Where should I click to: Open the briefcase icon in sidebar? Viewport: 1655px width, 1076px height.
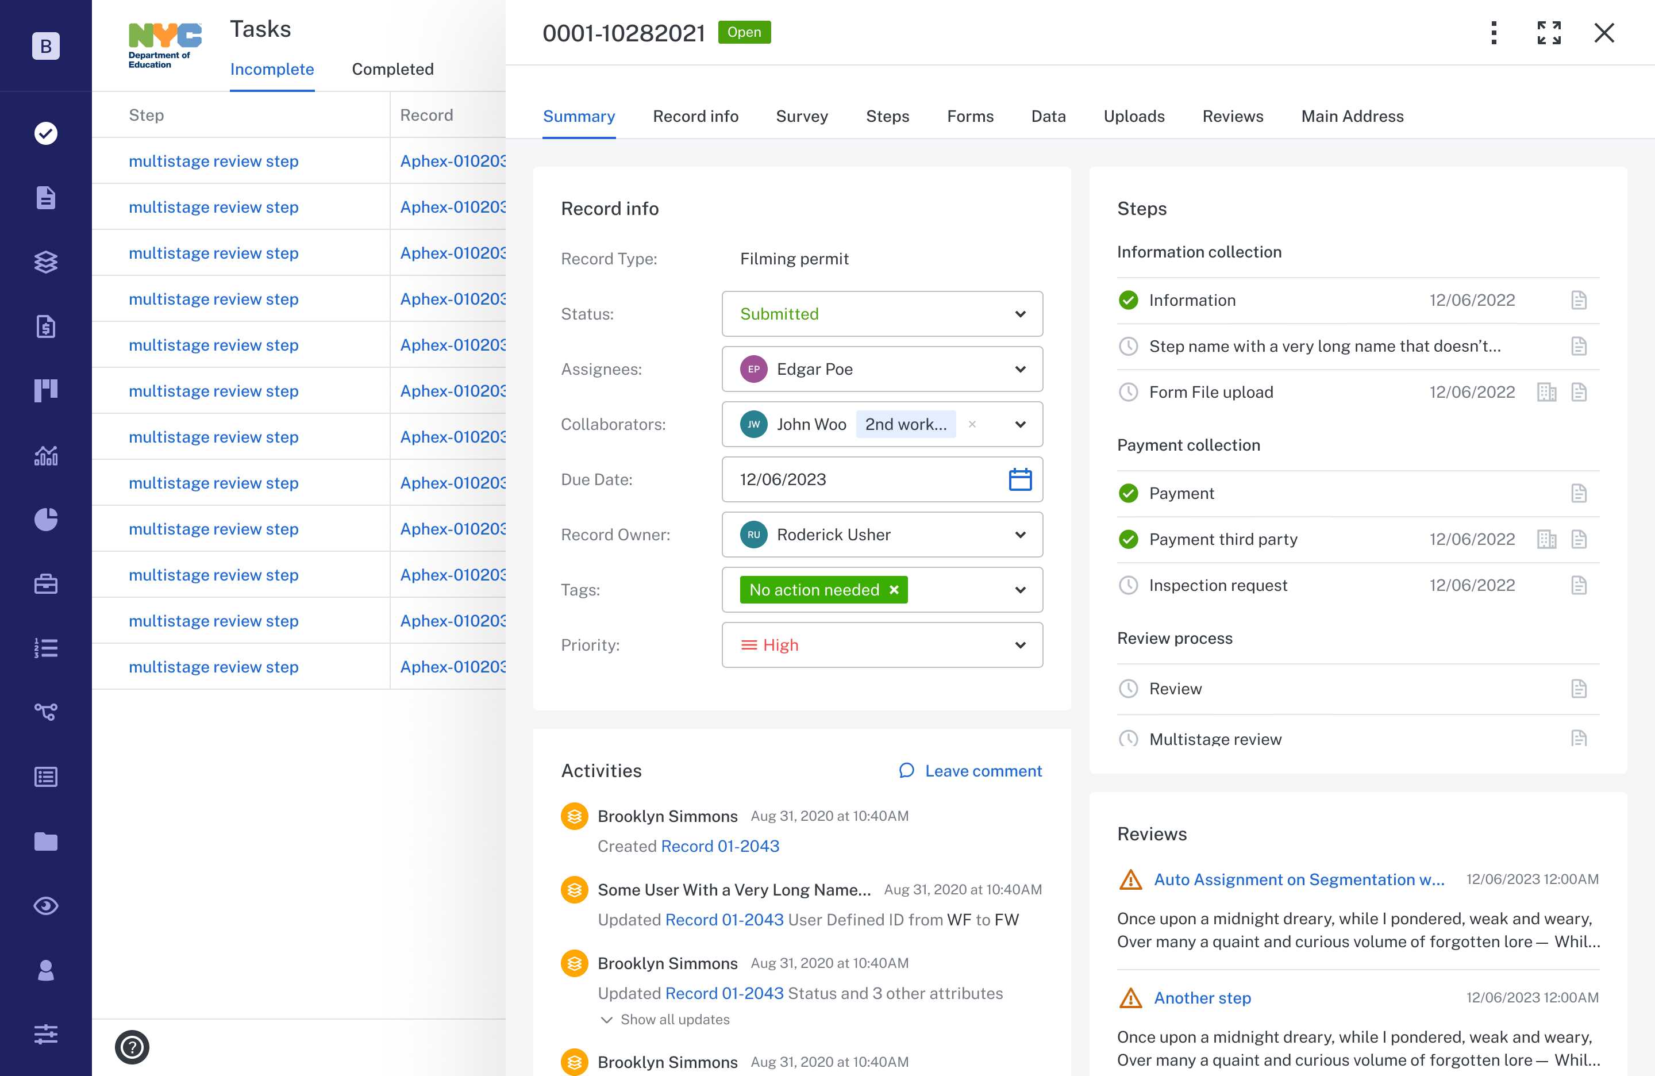pyautogui.click(x=46, y=583)
